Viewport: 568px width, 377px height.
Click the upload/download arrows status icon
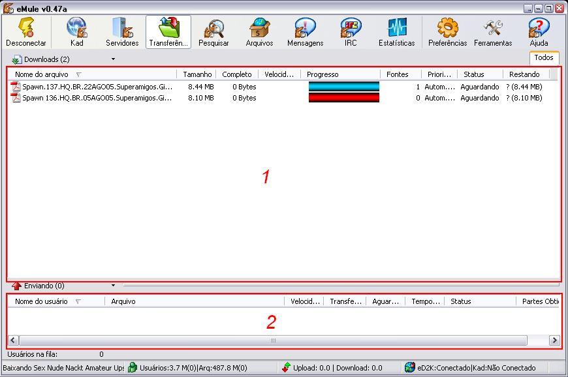pyautogui.click(x=286, y=368)
